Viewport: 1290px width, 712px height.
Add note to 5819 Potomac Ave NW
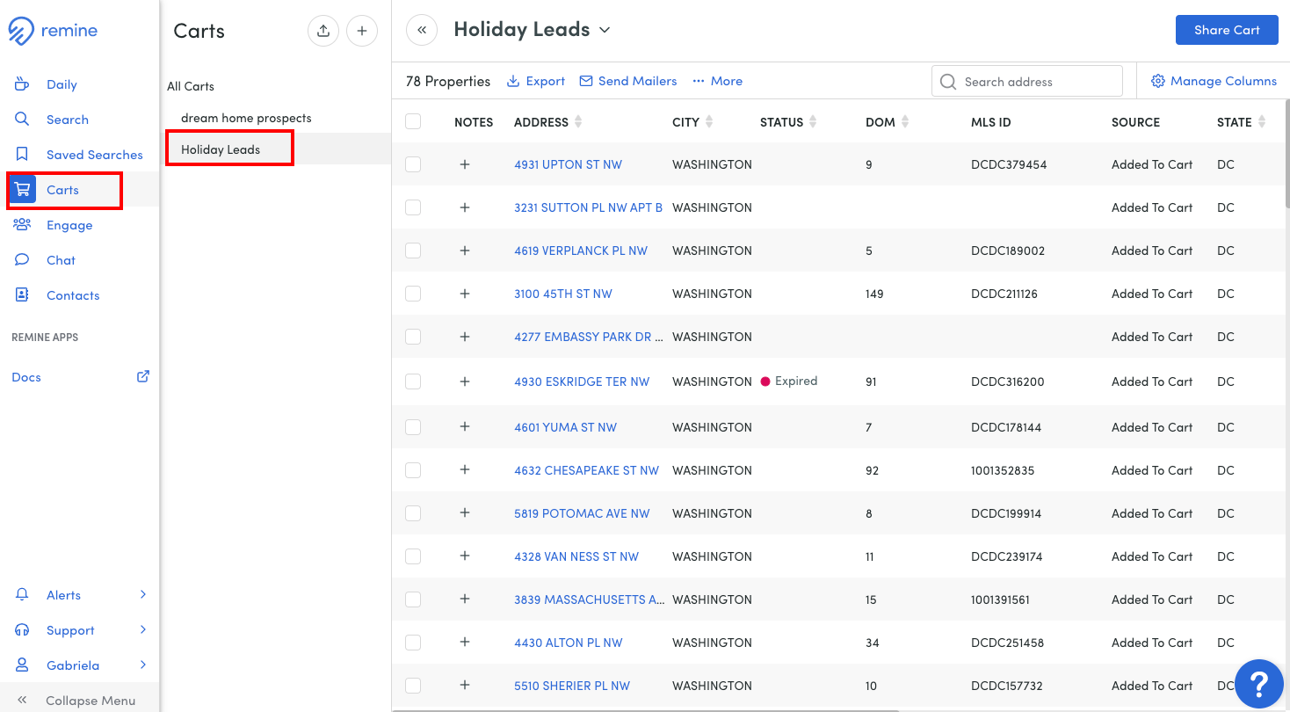[x=465, y=513]
